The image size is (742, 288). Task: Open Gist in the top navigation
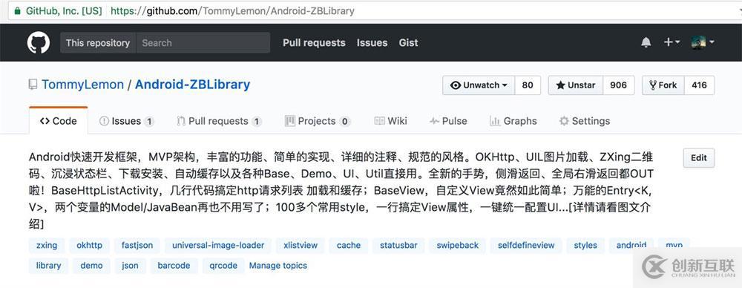point(408,42)
